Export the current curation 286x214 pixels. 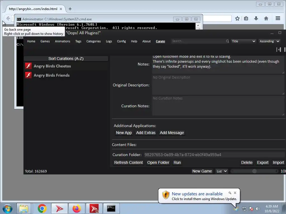point(263,162)
